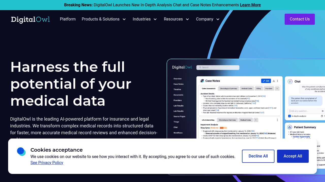Click the copy icon below the chat input
Screen dimensions: 325x182
click(322, 116)
